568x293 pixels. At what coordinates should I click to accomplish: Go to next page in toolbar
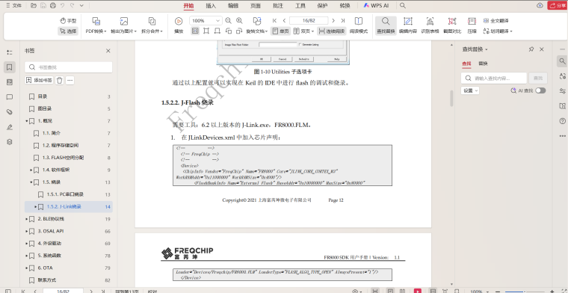tap(333, 21)
